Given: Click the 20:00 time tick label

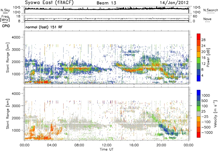Looking at the screenshot, I should (161, 145).
